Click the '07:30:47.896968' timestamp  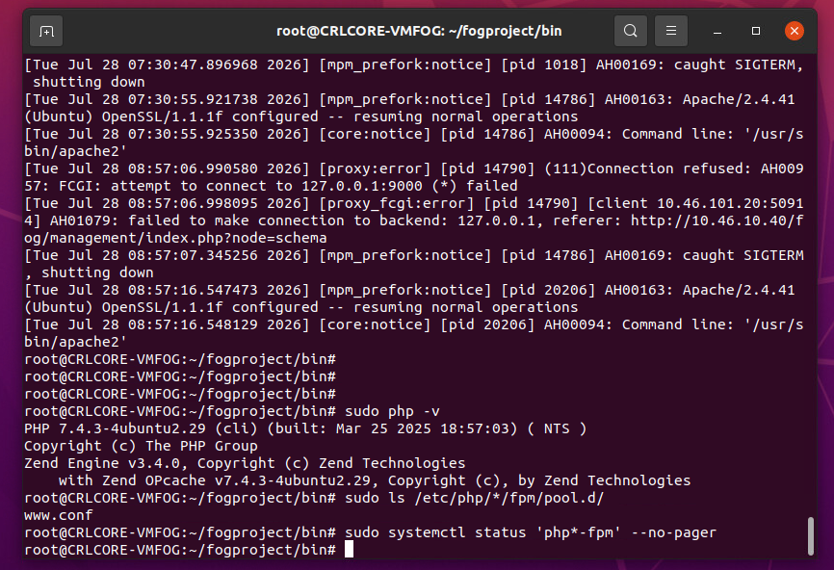[193, 65]
